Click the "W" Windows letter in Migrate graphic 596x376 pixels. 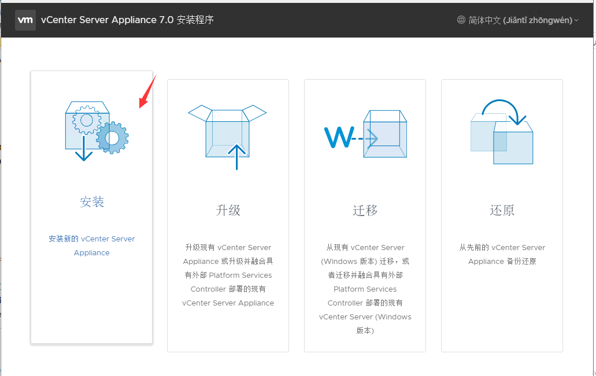point(339,137)
